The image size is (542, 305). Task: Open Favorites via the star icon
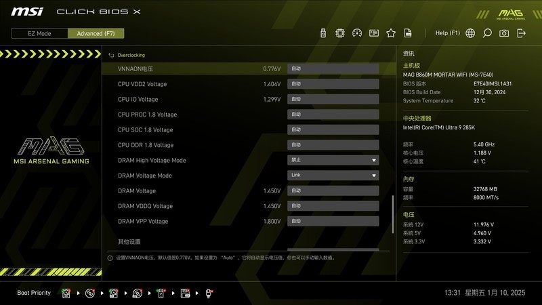click(x=391, y=33)
